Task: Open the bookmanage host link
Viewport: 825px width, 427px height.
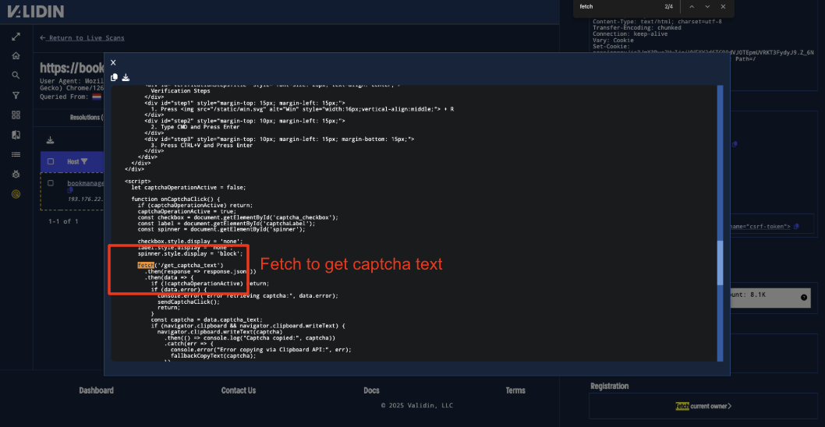Action: pyautogui.click(x=86, y=183)
